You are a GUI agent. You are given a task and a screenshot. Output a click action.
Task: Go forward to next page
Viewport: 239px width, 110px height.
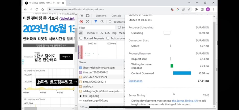coord(31,9)
